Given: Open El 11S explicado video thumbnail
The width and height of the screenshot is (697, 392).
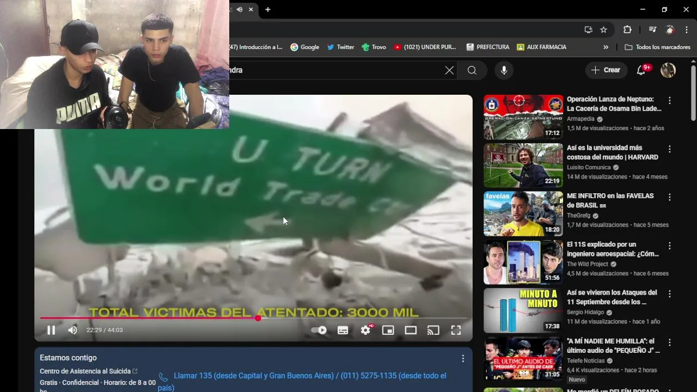Looking at the screenshot, I should pos(523,262).
